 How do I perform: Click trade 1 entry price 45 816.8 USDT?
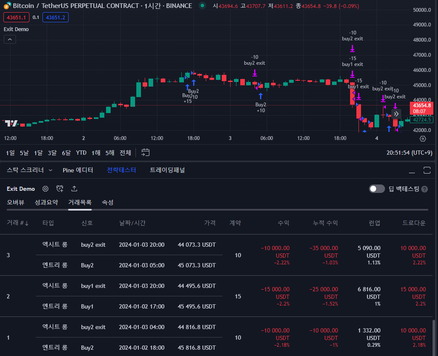[196, 348]
